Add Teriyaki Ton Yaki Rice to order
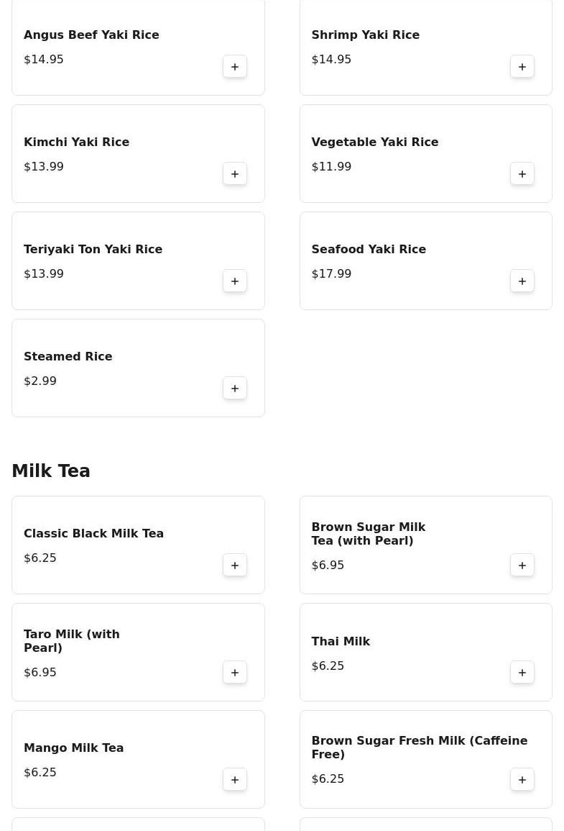Screen dimensions: 564x831 pos(235,281)
